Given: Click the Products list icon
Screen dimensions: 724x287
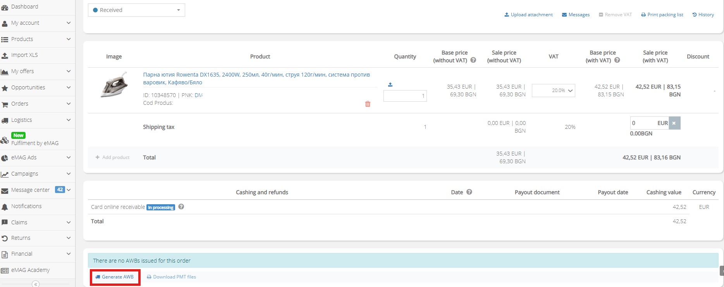Looking at the screenshot, I should 5,39.
